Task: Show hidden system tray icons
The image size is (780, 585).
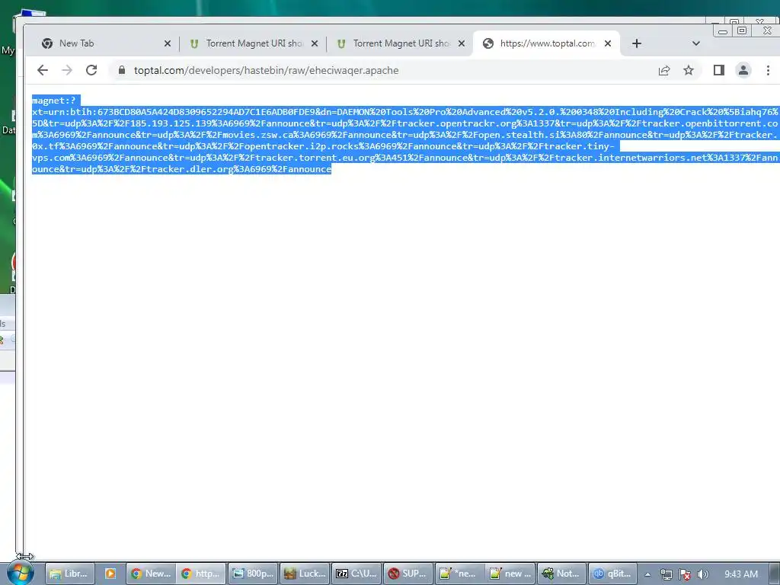Action: [647, 574]
